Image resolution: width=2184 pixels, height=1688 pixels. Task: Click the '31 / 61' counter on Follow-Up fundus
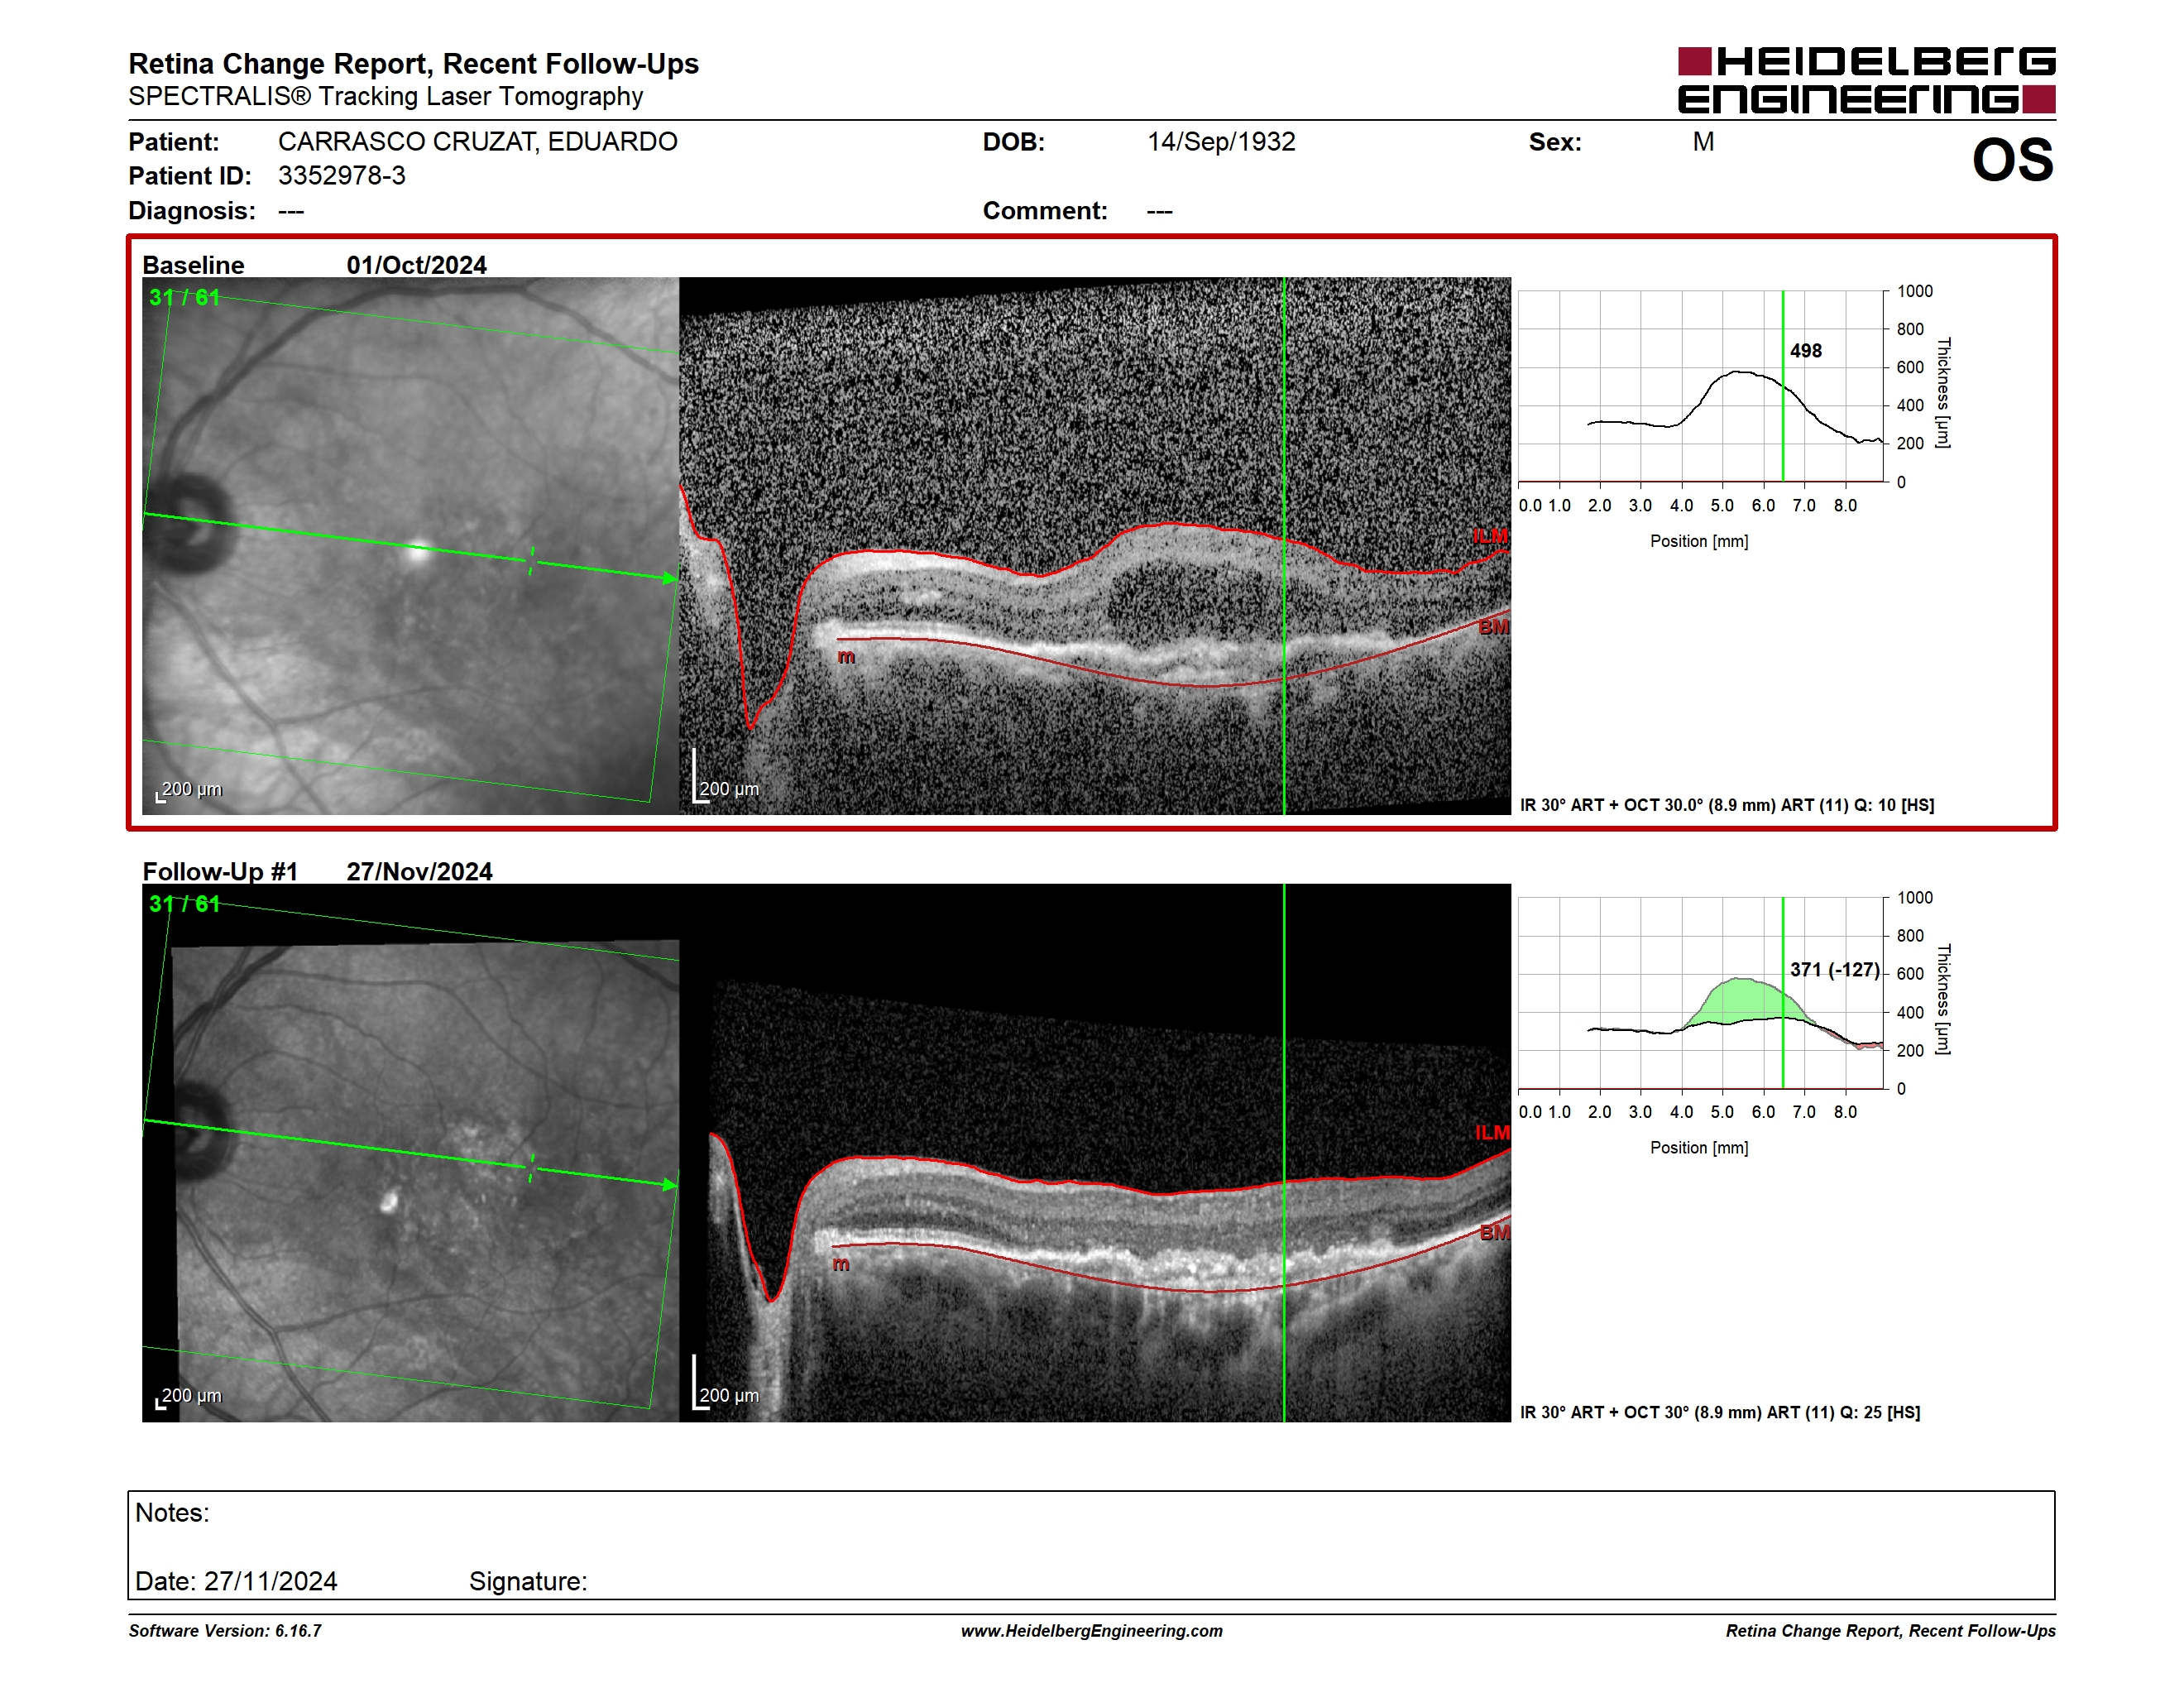point(184,904)
